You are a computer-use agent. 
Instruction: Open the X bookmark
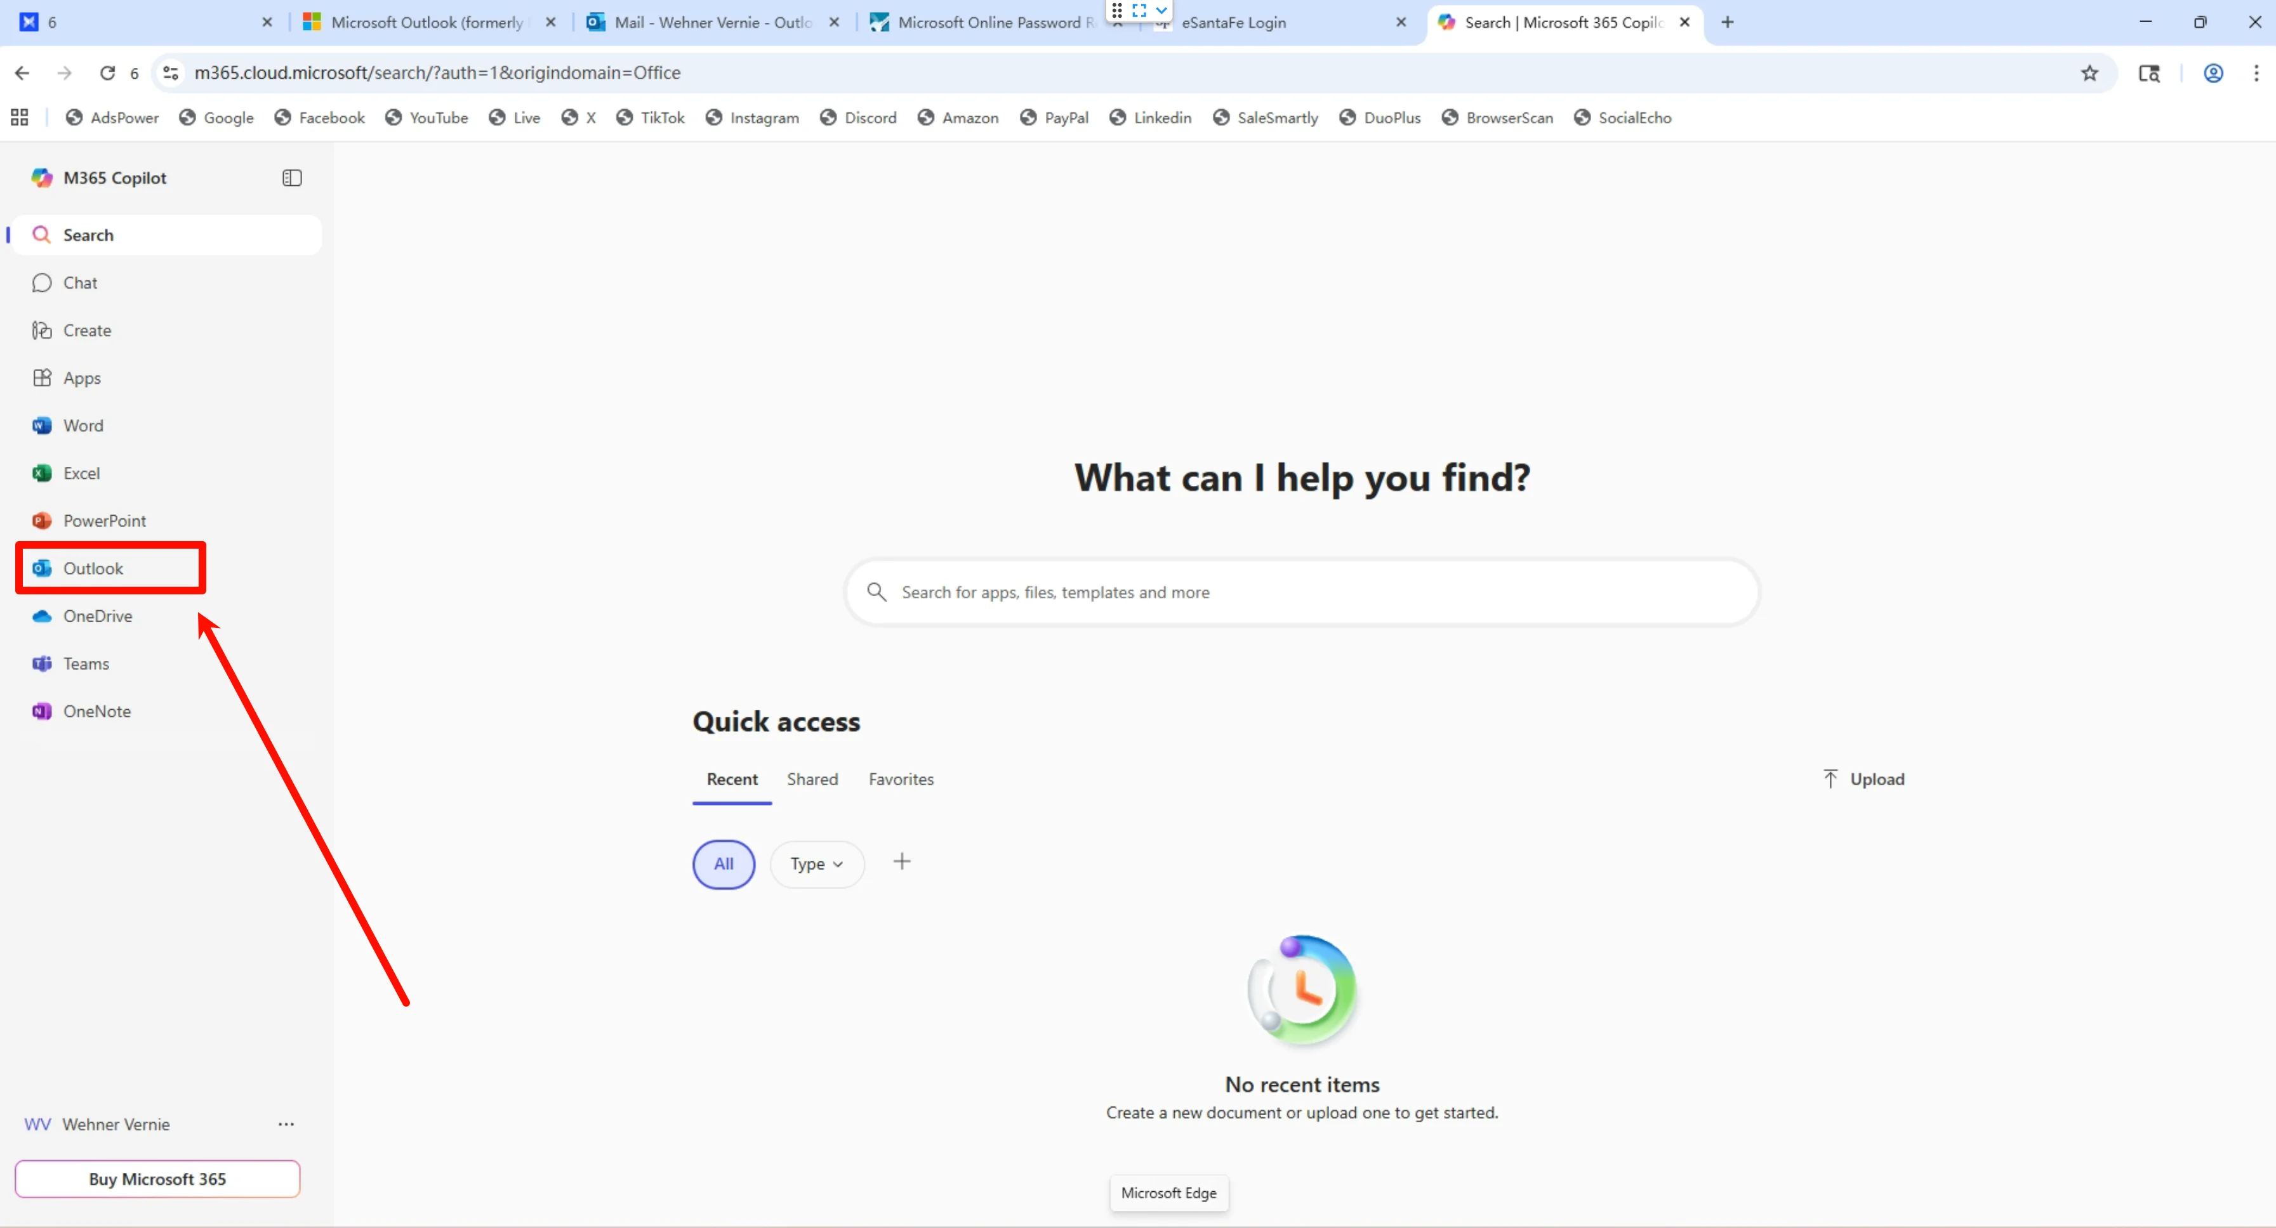click(579, 117)
